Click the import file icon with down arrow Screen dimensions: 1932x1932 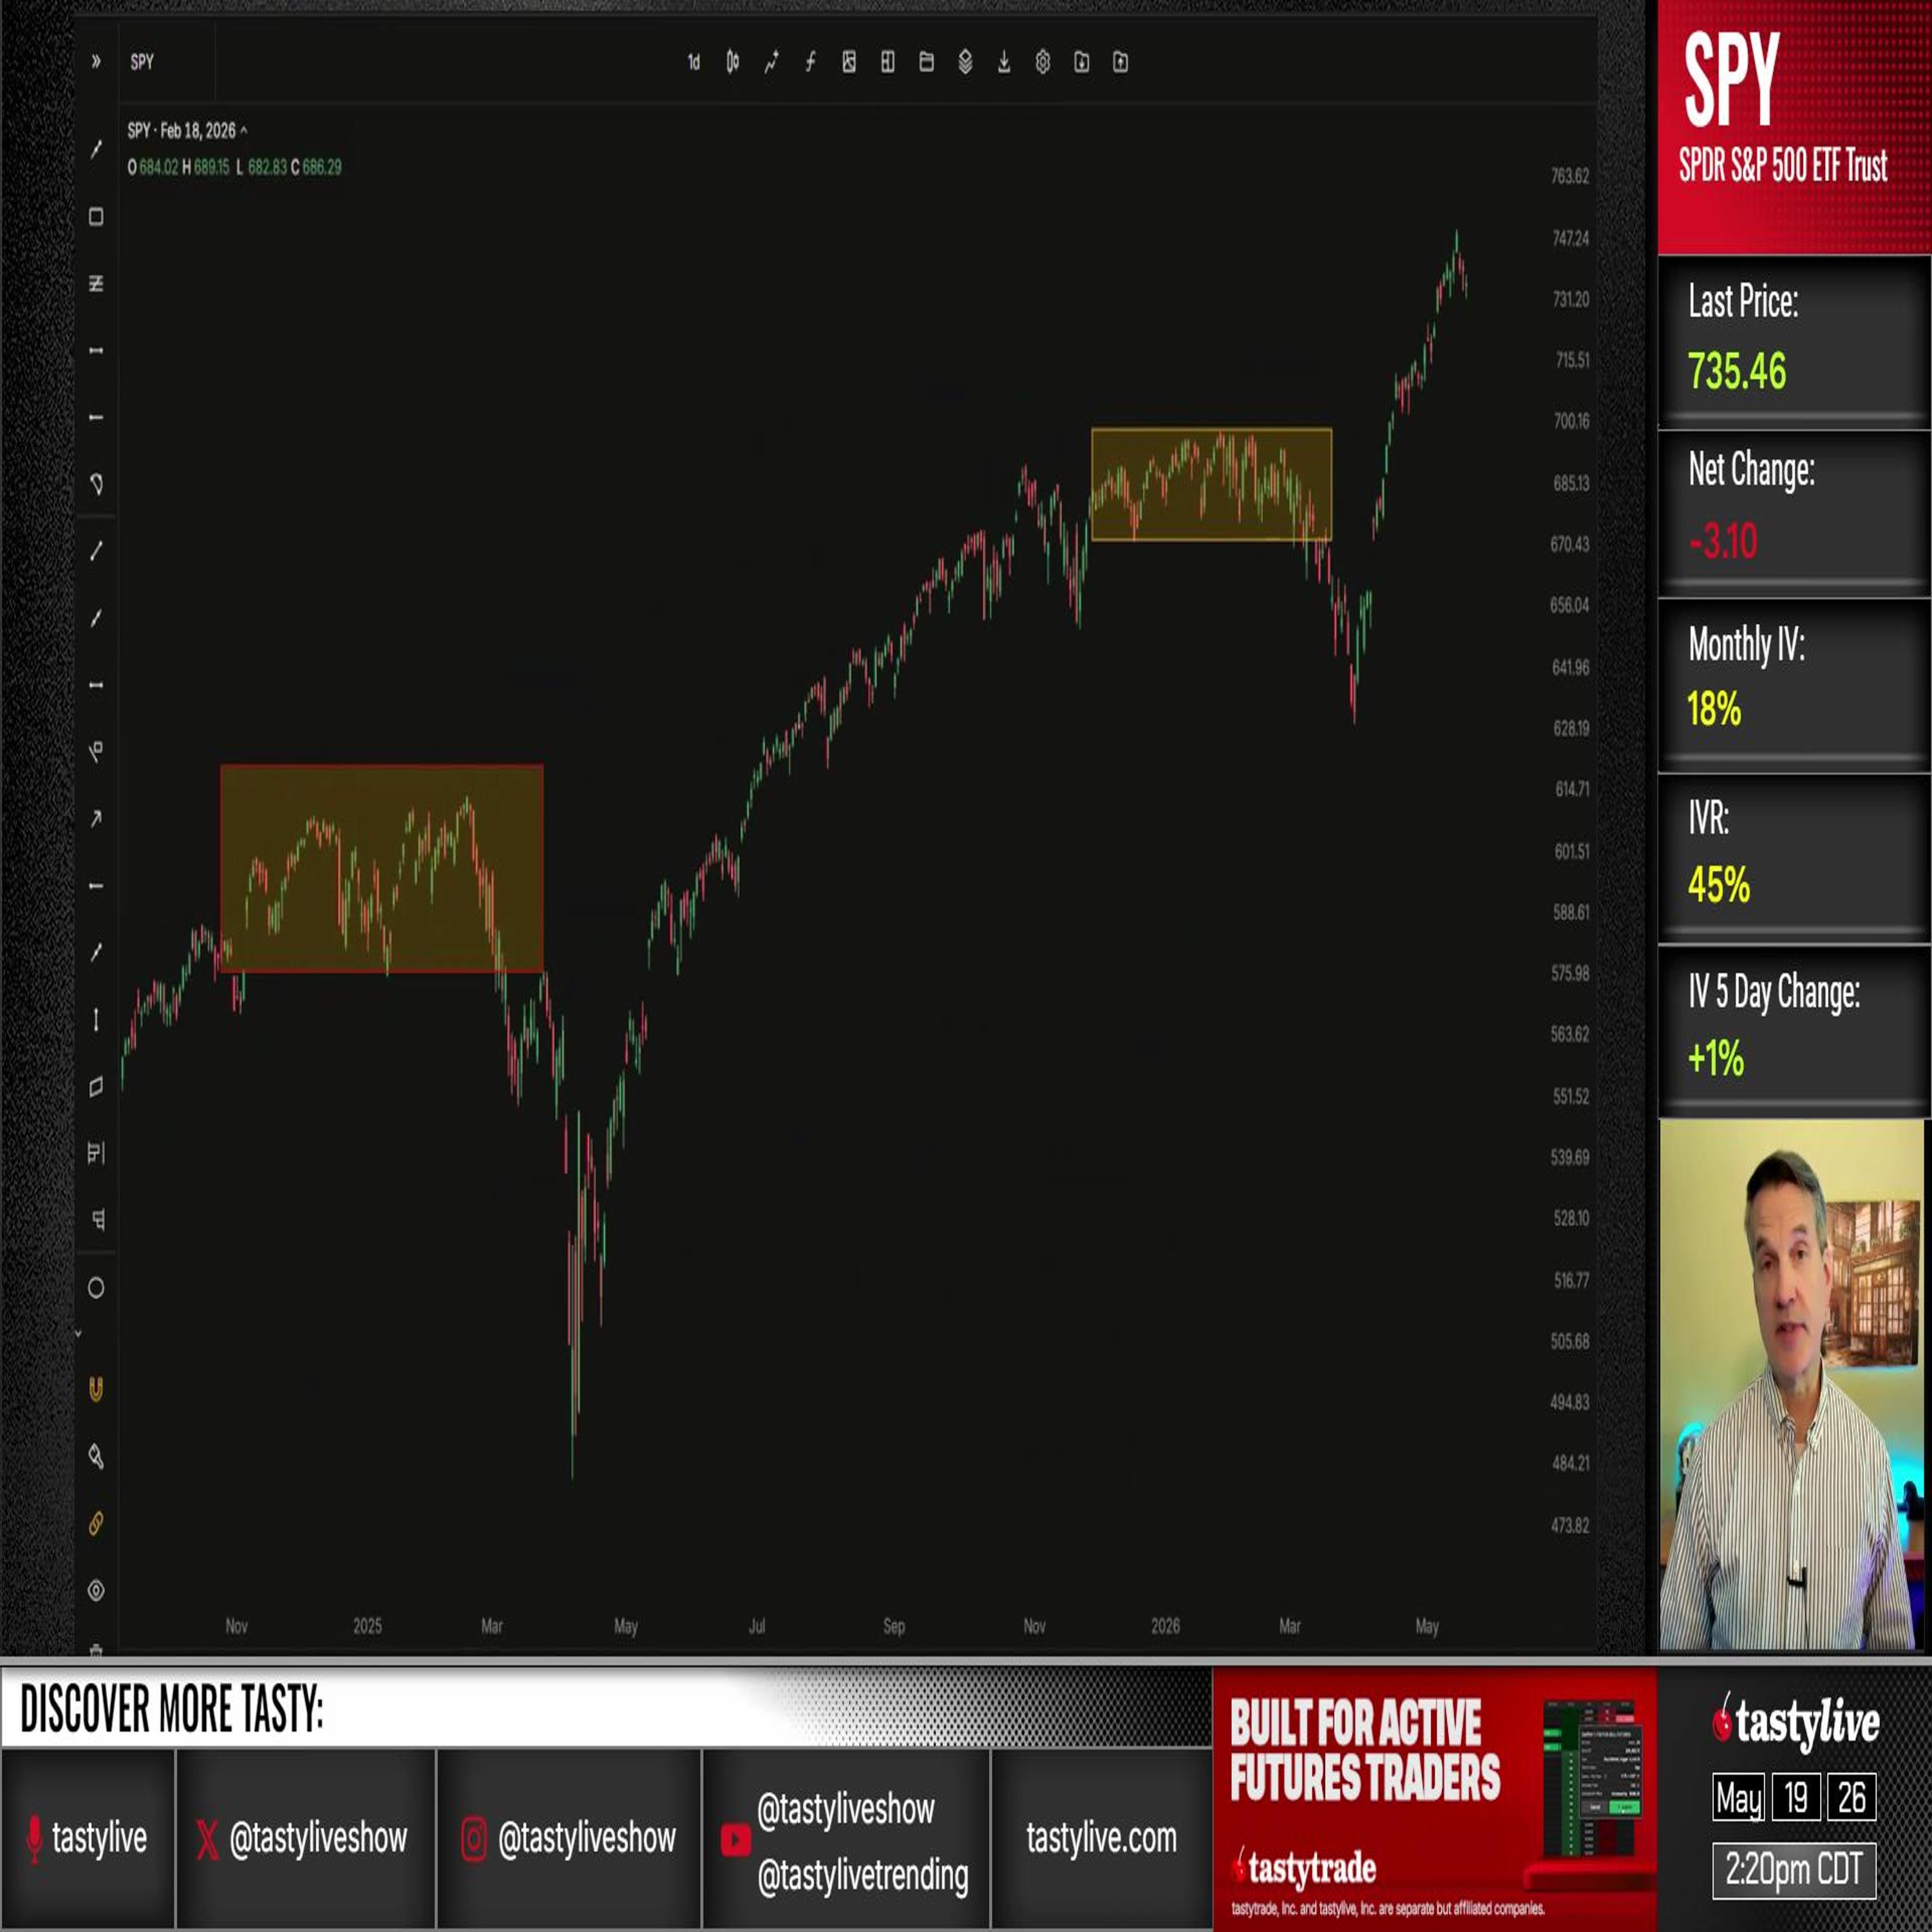tap(1082, 62)
